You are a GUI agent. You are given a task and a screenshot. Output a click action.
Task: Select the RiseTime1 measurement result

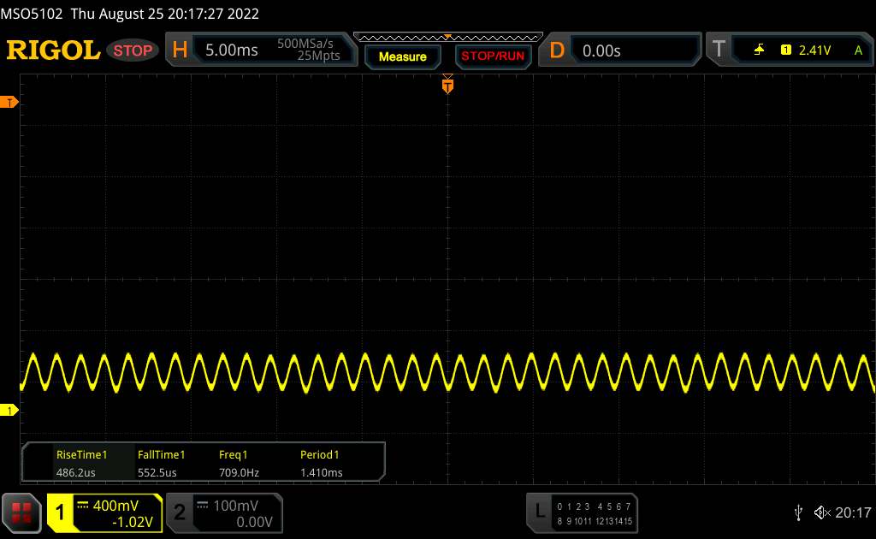click(81, 464)
